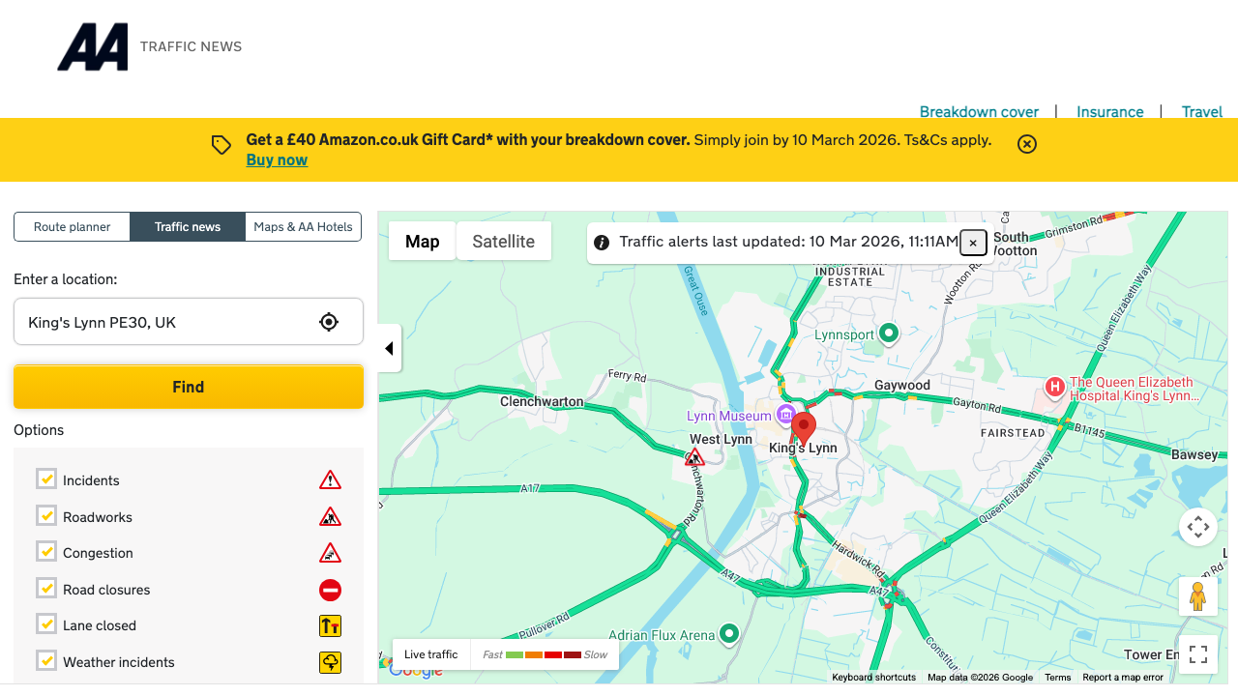Image resolution: width=1238 pixels, height=696 pixels.
Task: Dismiss the Amazon gift card banner
Action: (1026, 144)
